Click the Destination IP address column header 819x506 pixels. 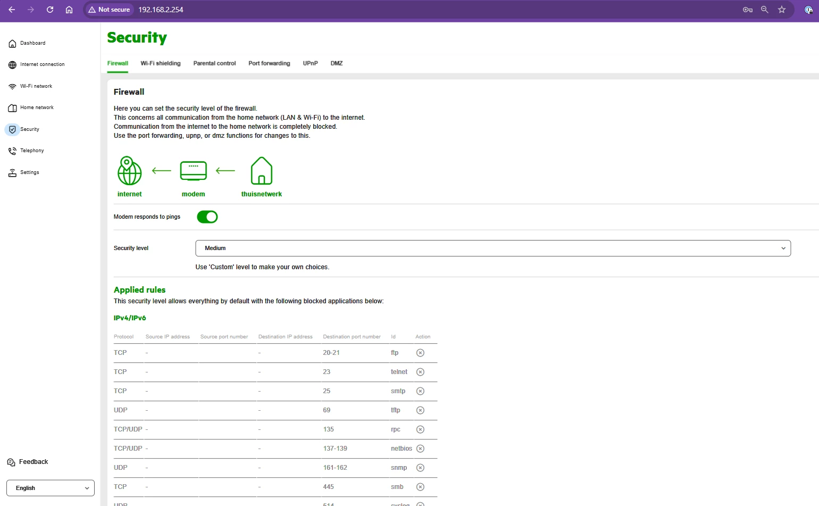pos(285,337)
